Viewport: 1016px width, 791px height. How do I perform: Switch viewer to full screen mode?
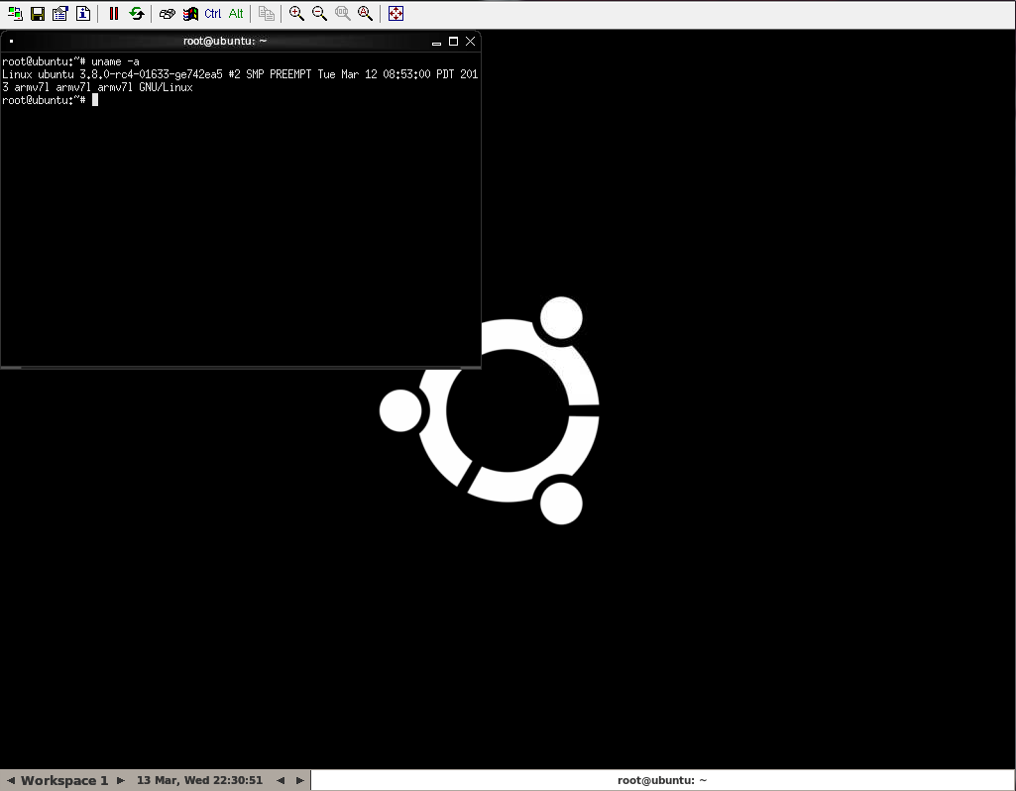point(395,14)
